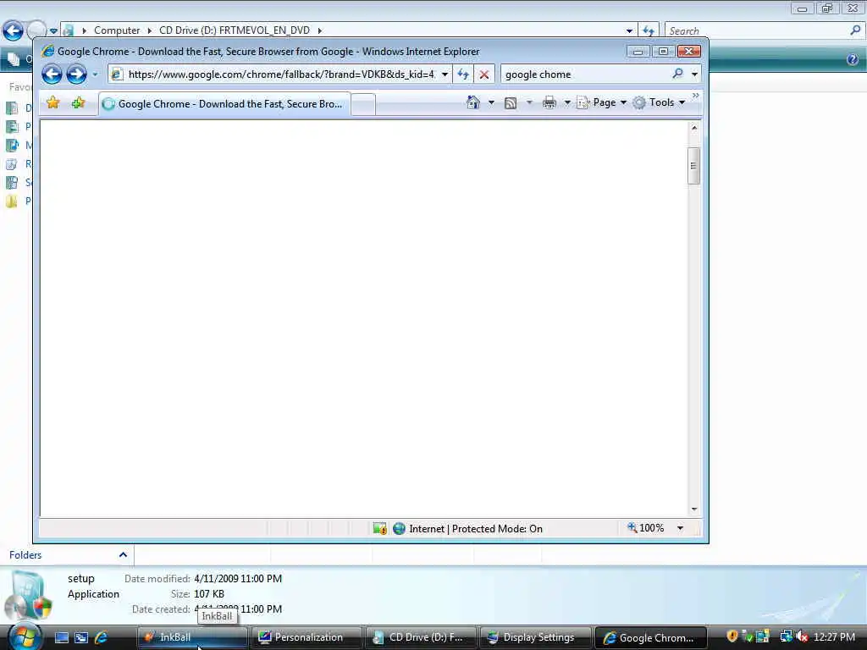
Task: Click the IE address bar URL field
Action: pyautogui.click(x=281, y=74)
